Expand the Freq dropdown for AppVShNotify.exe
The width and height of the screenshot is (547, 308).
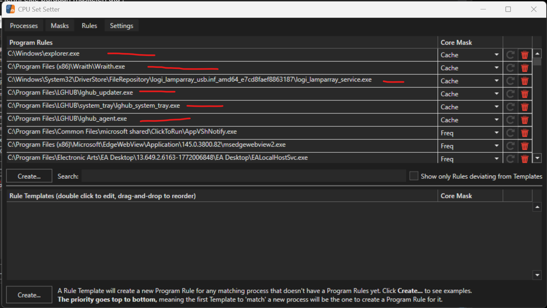click(470, 133)
